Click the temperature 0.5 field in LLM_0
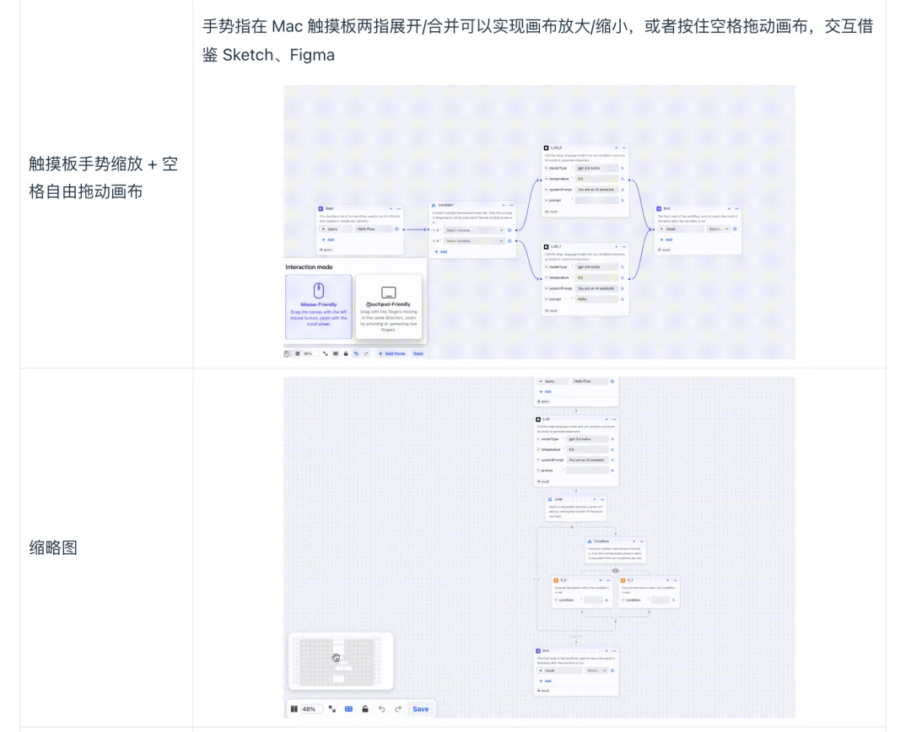911x732 pixels. click(596, 179)
